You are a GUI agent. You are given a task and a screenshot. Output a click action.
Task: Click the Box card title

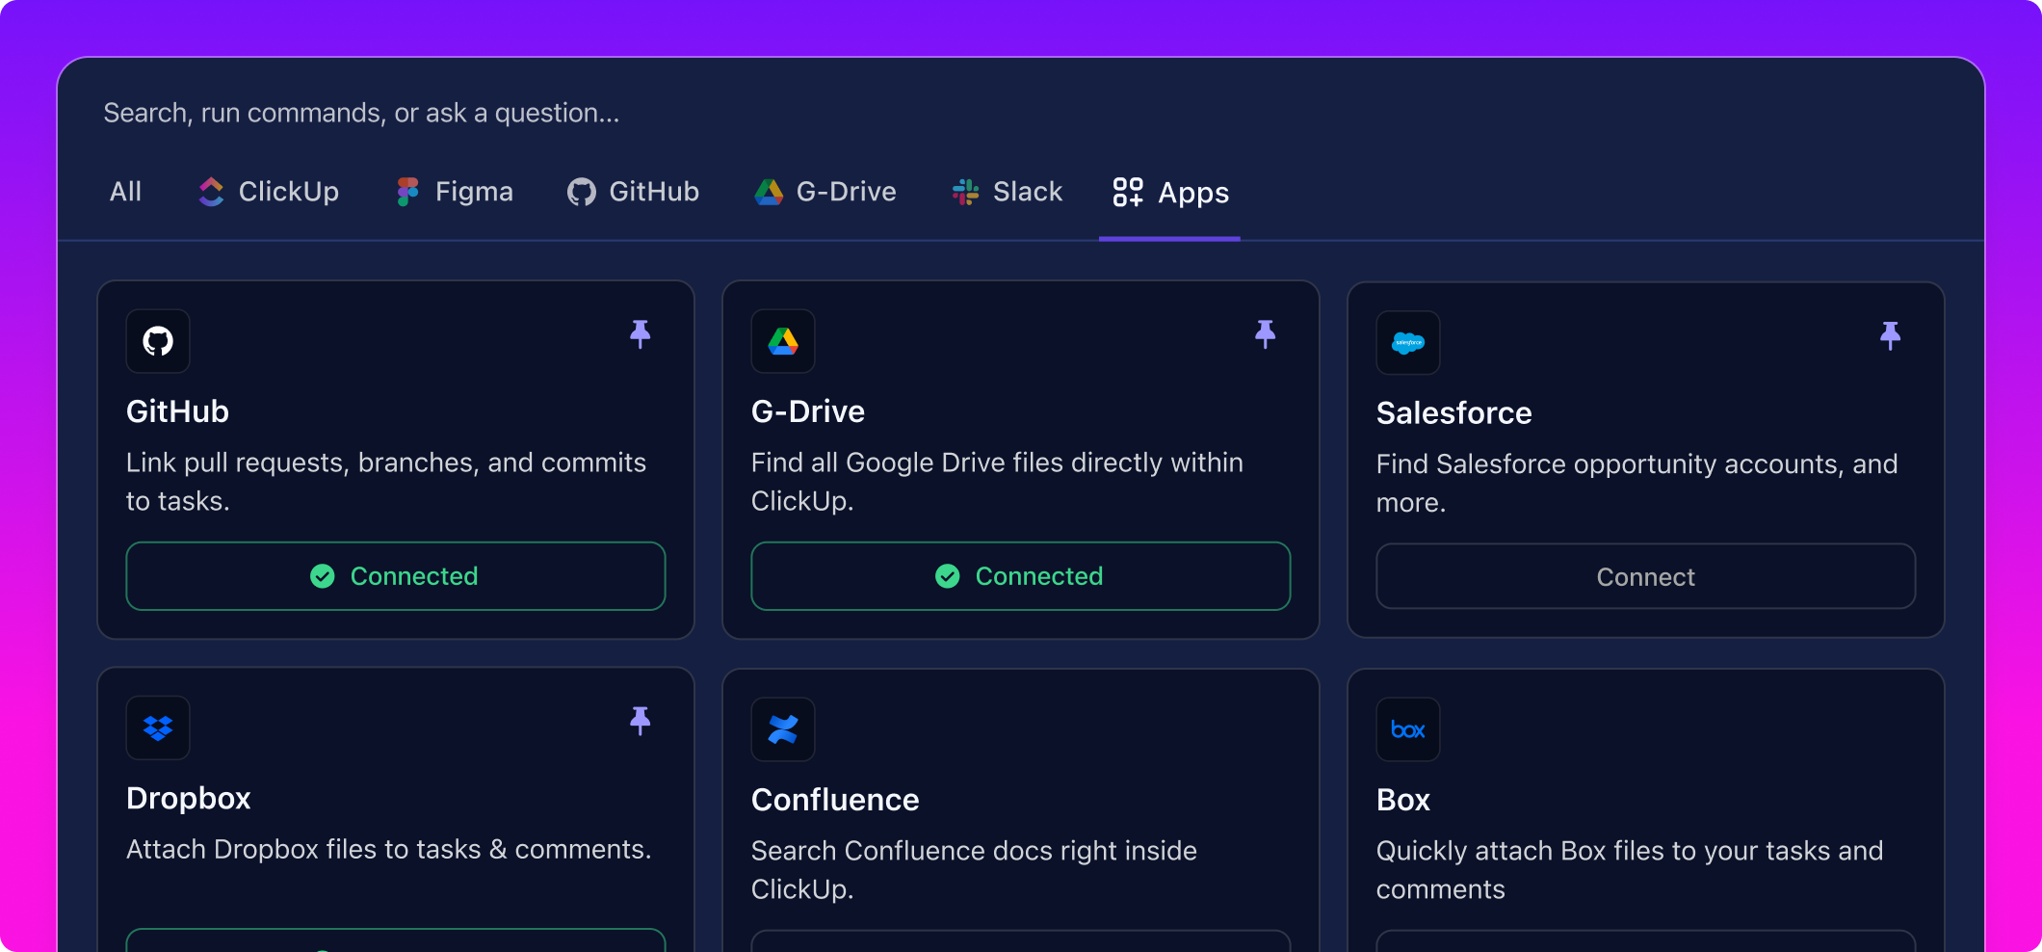[x=1403, y=800]
